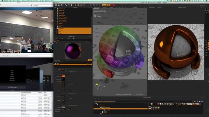Click the wand icon in toolbar
This screenshot has width=209, height=117.
pyautogui.click(x=81, y=5)
